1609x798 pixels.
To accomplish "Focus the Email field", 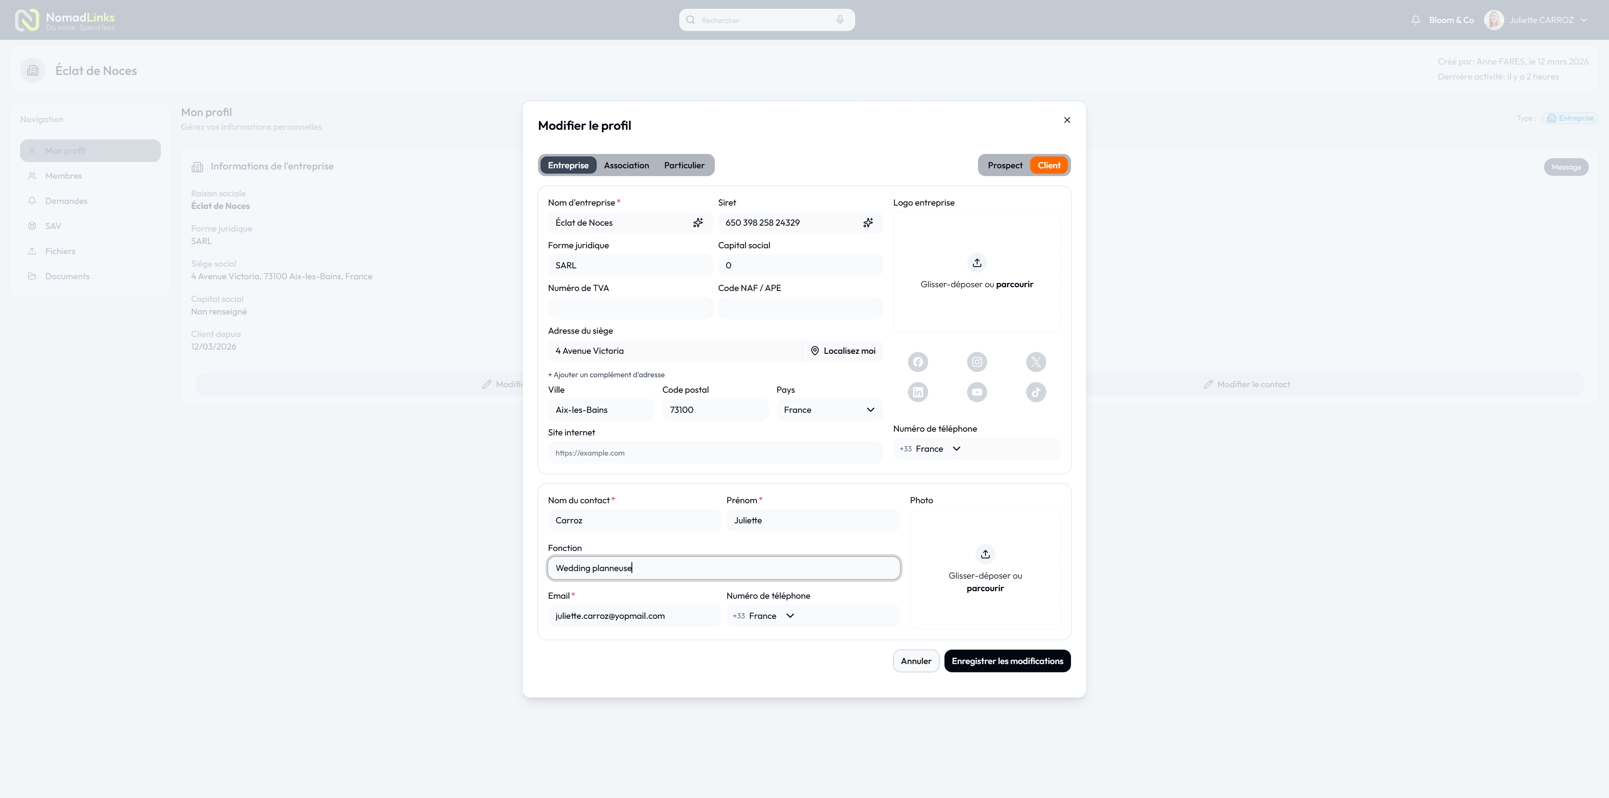I will tap(634, 616).
